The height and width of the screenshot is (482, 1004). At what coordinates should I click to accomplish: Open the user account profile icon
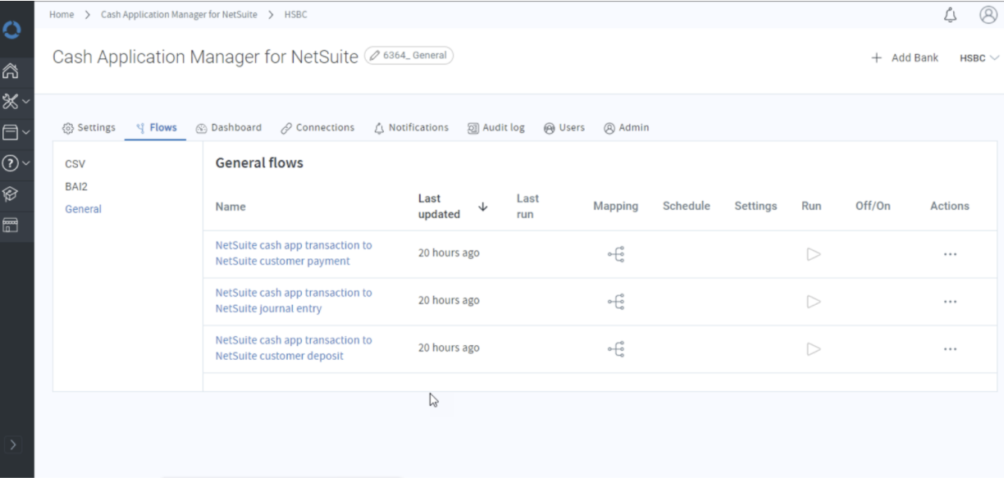click(x=988, y=15)
